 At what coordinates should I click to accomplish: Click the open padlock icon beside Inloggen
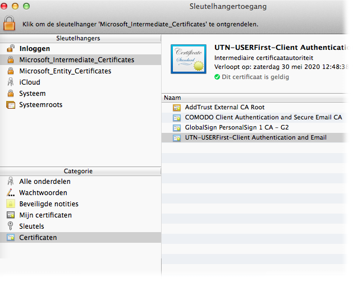(x=11, y=48)
